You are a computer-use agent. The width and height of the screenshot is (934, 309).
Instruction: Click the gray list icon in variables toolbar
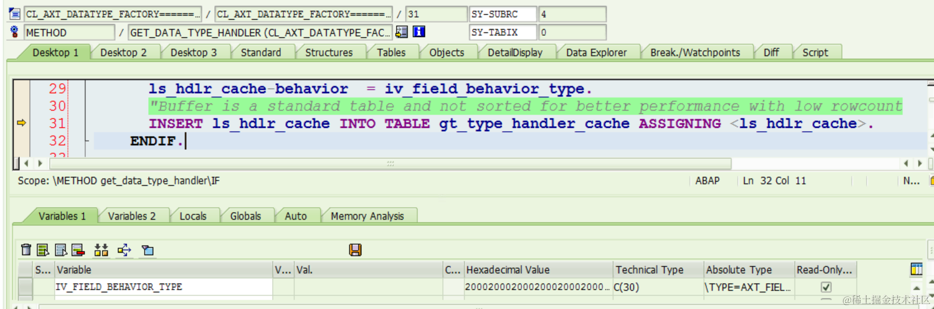coord(61,250)
